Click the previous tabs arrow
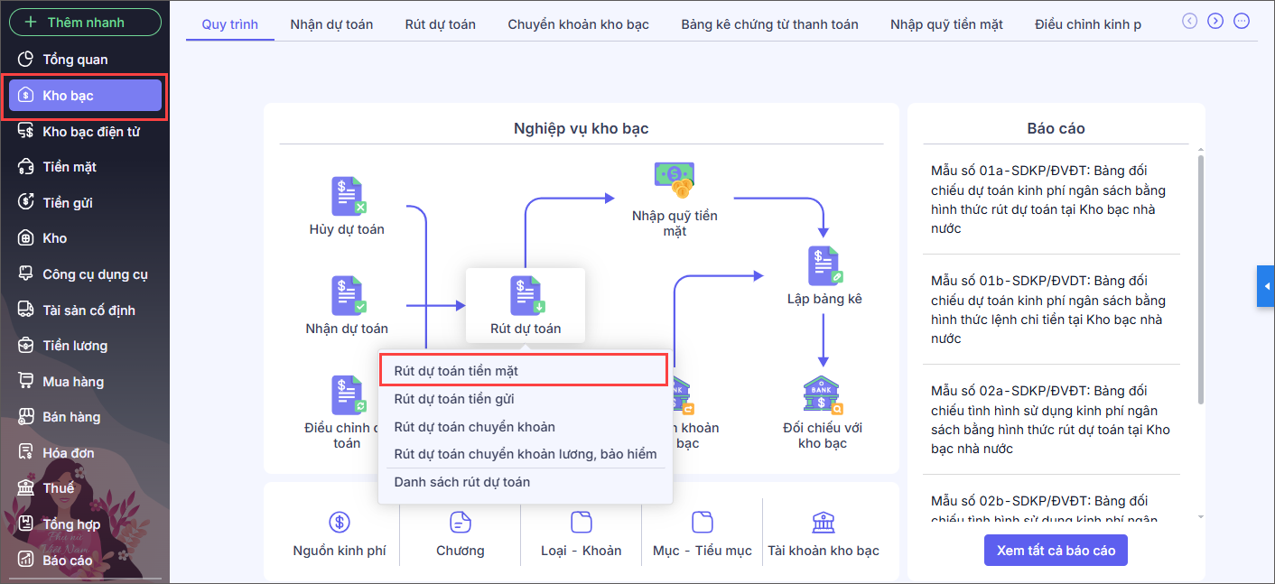The width and height of the screenshot is (1275, 584). pos(1190,21)
